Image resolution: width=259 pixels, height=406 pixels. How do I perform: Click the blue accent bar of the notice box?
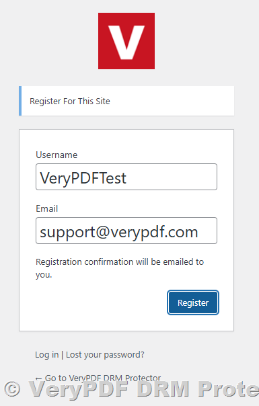tap(20, 101)
